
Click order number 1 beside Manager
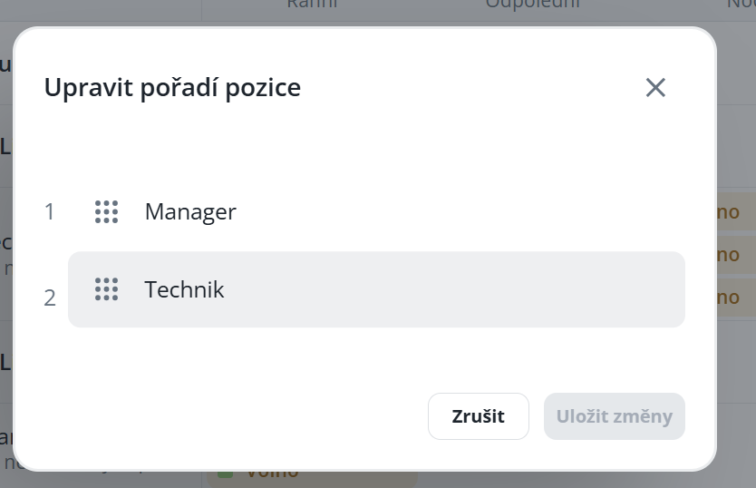50,212
